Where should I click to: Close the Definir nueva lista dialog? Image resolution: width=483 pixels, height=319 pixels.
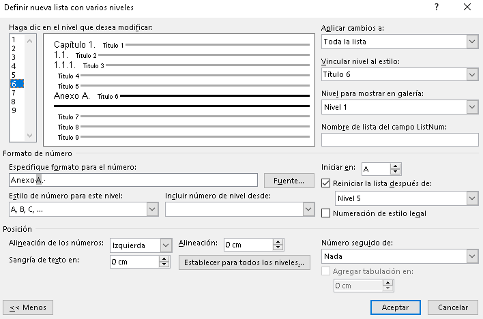[467, 7]
